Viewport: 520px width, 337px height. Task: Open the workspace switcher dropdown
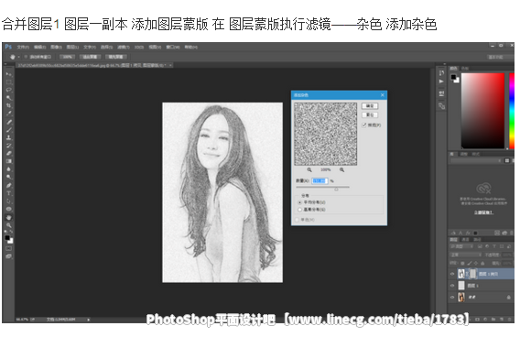point(500,57)
